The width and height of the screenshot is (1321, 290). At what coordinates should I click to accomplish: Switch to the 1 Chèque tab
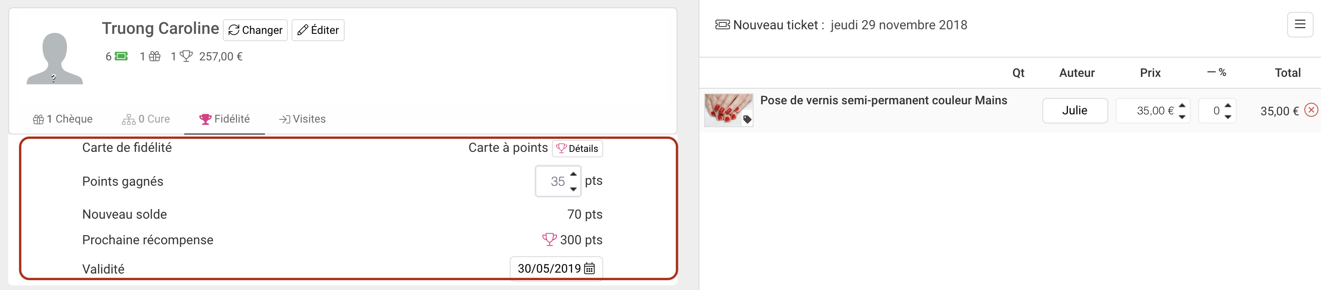pos(62,119)
